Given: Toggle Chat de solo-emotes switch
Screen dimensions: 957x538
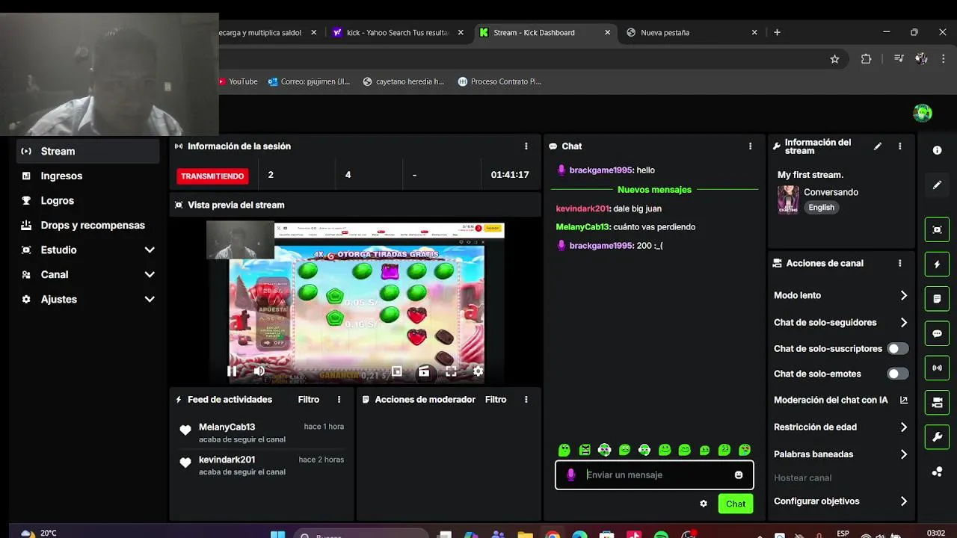Looking at the screenshot, I should [897, 374].
